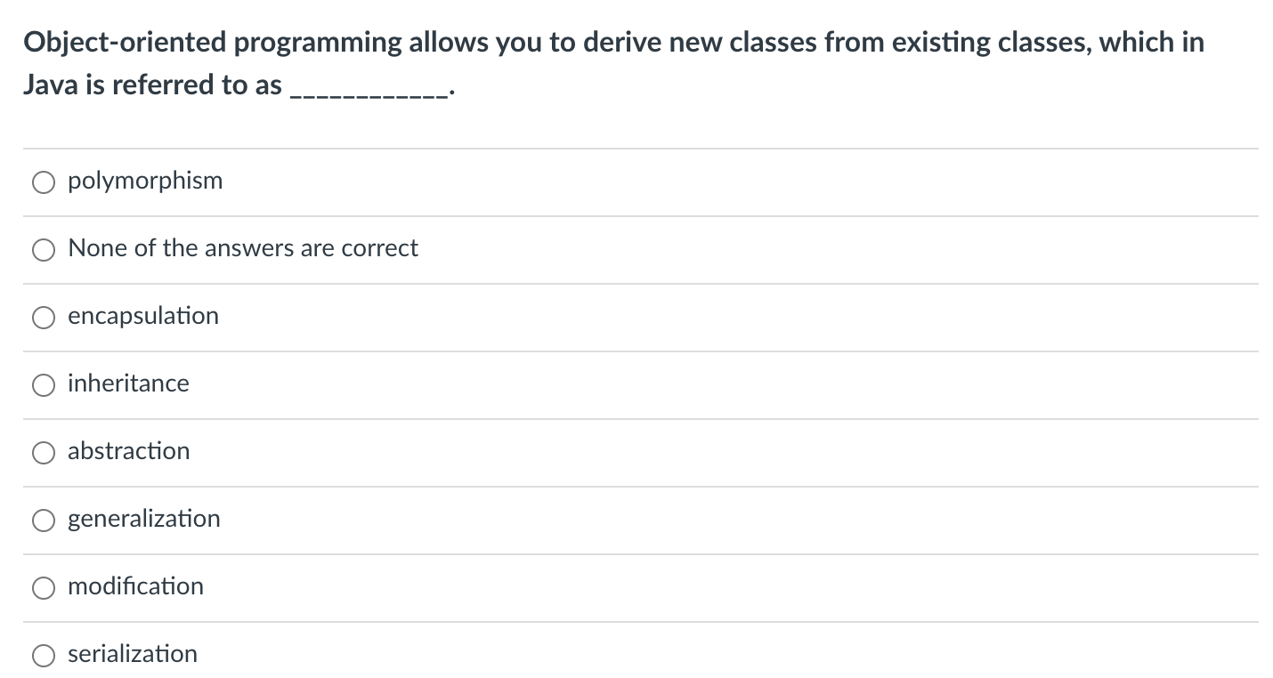Click the 'inheritance' answer label text
The height and width of the screenshot is (678, 1273).
point(128,383)
